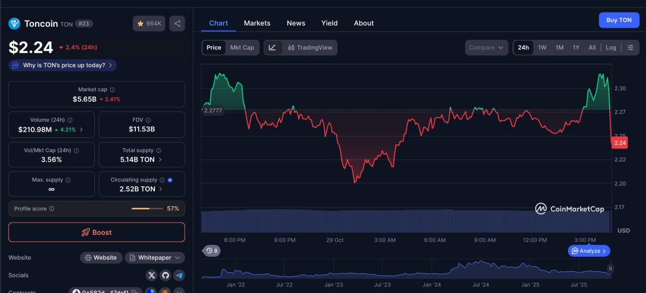646x293 pixels.
Task: Open the GitHub social icon
Action: [165, 275]
